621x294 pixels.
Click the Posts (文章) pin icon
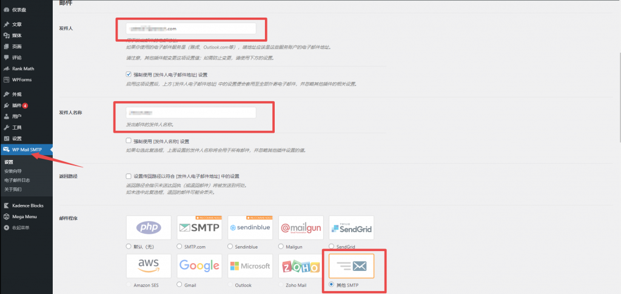coord(6,24)
